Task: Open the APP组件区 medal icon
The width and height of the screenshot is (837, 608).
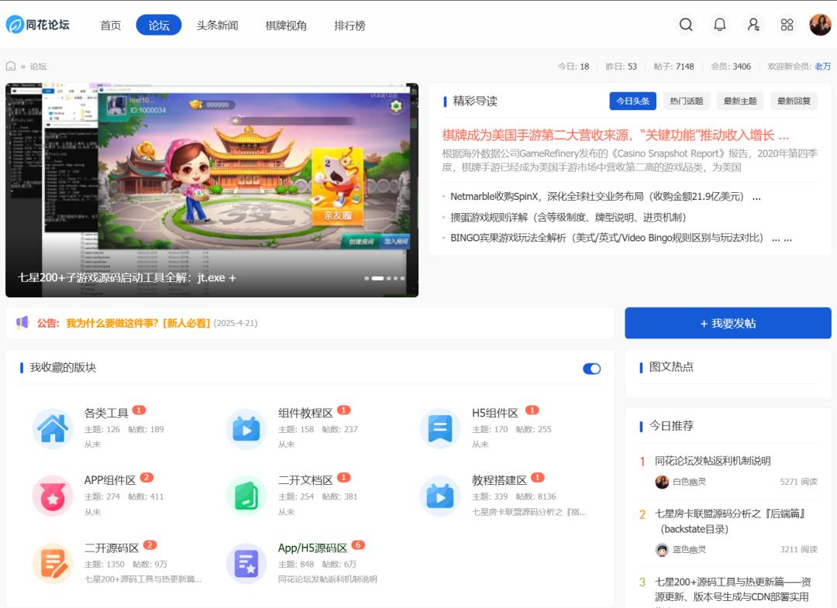Action: pyautogui.click(x=53, y=496)
